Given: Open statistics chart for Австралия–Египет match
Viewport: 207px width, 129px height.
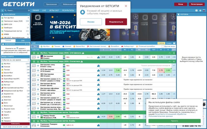Looking at the screenshot, I should coord(98,57).
